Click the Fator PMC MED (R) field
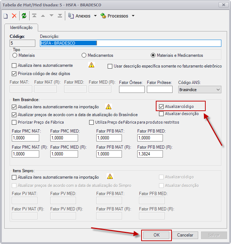This screenshot has width=231, height=244. [64, 154]
